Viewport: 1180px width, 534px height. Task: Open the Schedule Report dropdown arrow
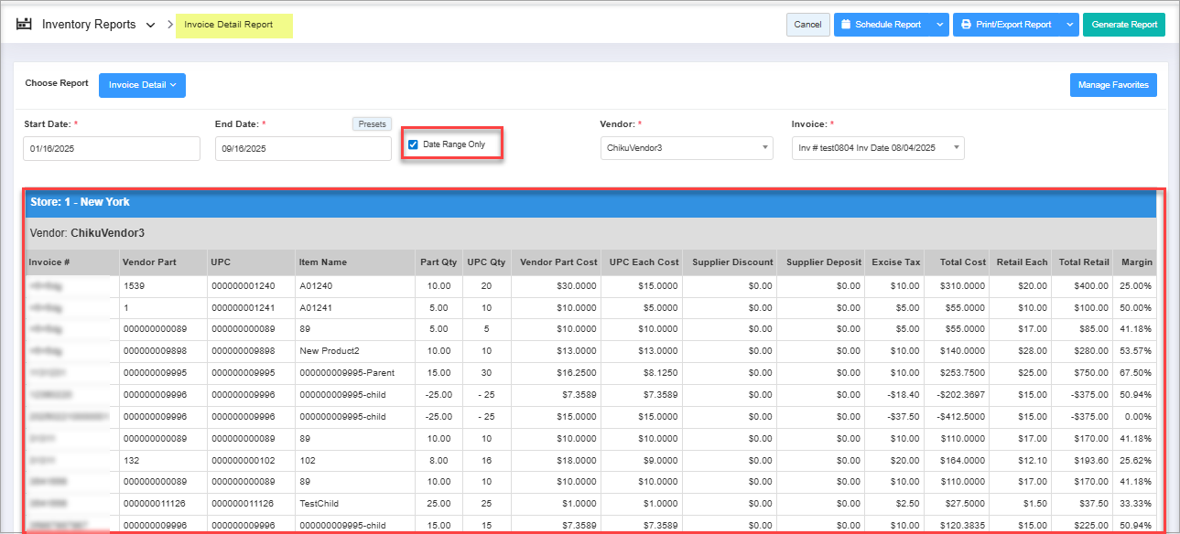939,25
